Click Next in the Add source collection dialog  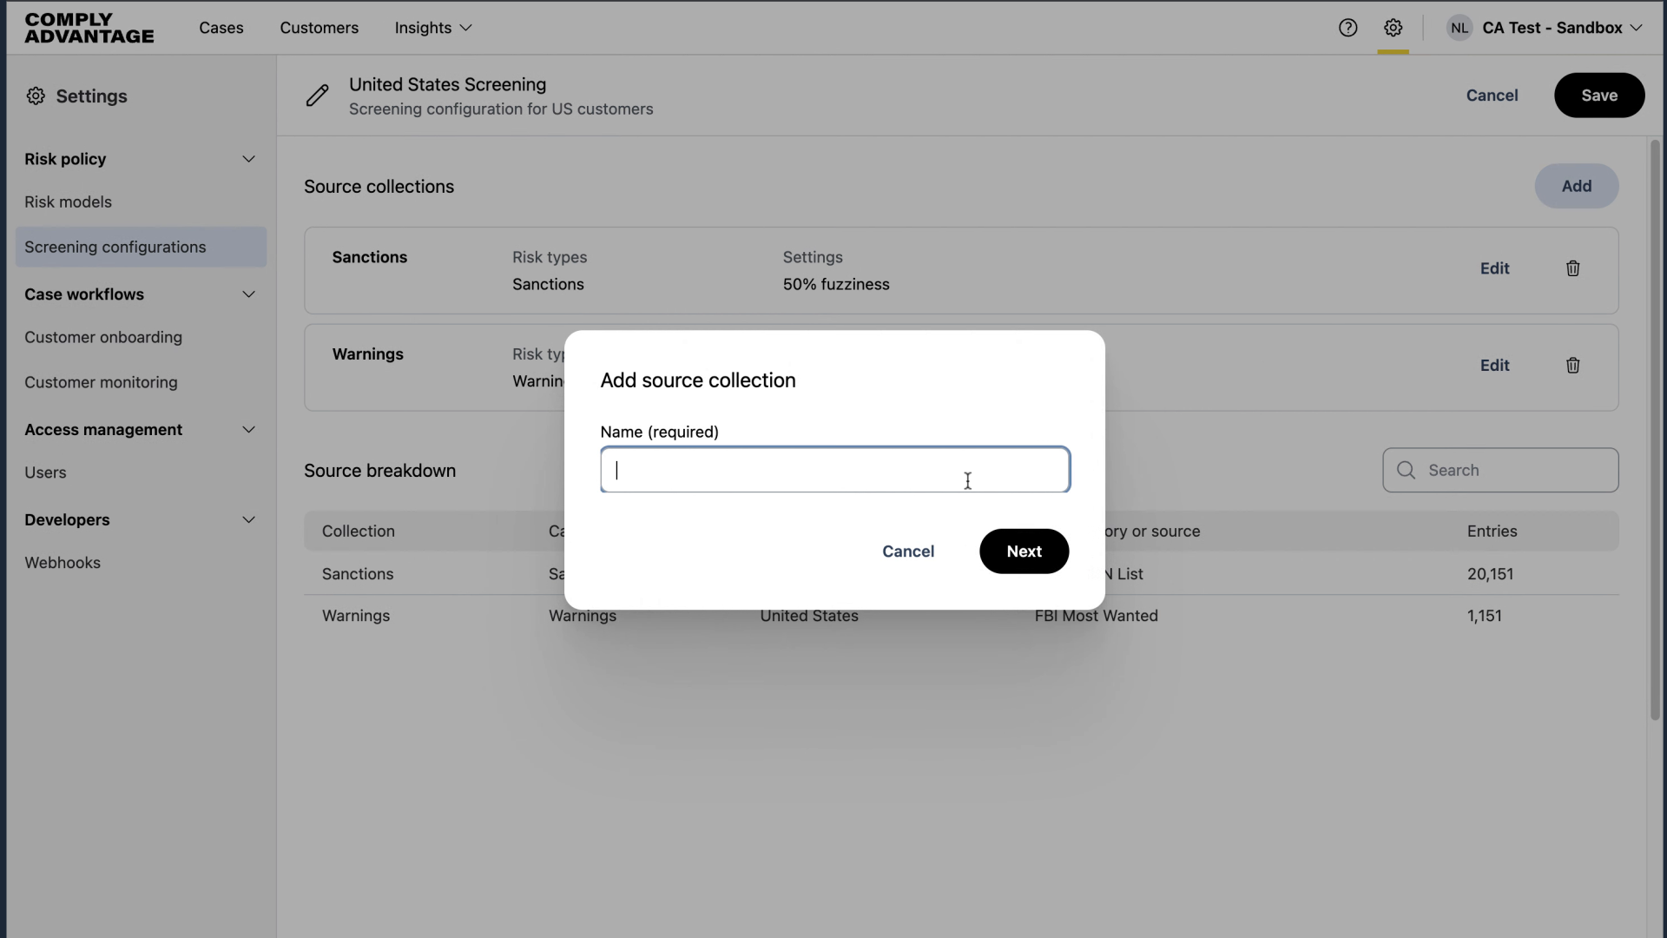pyautogui.click(x=1024, y=552)
